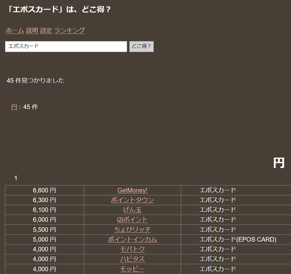View the ランキング link
The height and width of the screenshot is (274, 291).
point(69,30)
